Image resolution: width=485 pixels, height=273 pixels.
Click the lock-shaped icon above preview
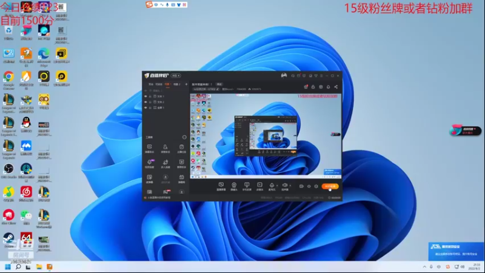tap(313, 87)
